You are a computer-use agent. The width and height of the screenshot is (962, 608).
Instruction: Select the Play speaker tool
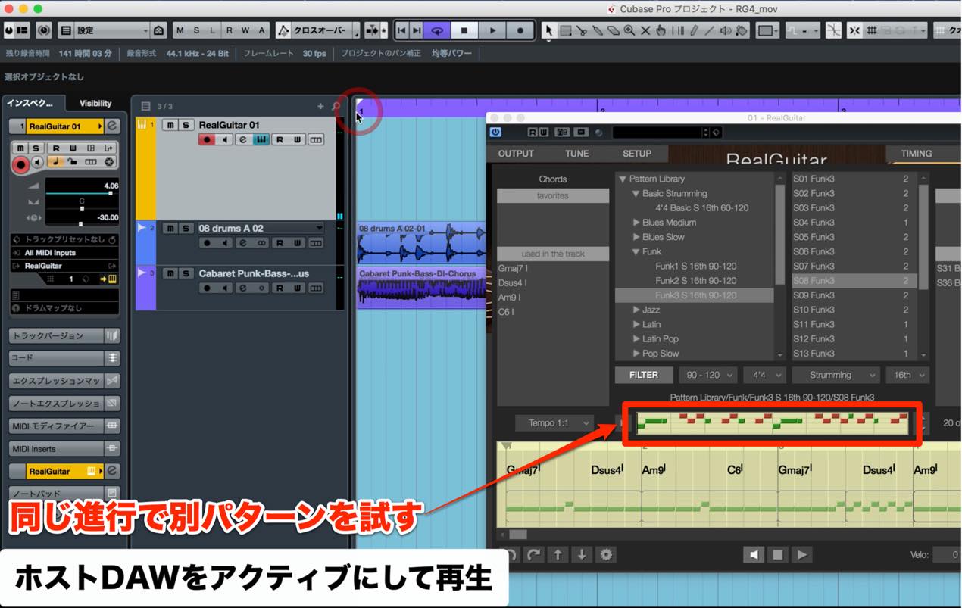726,31
